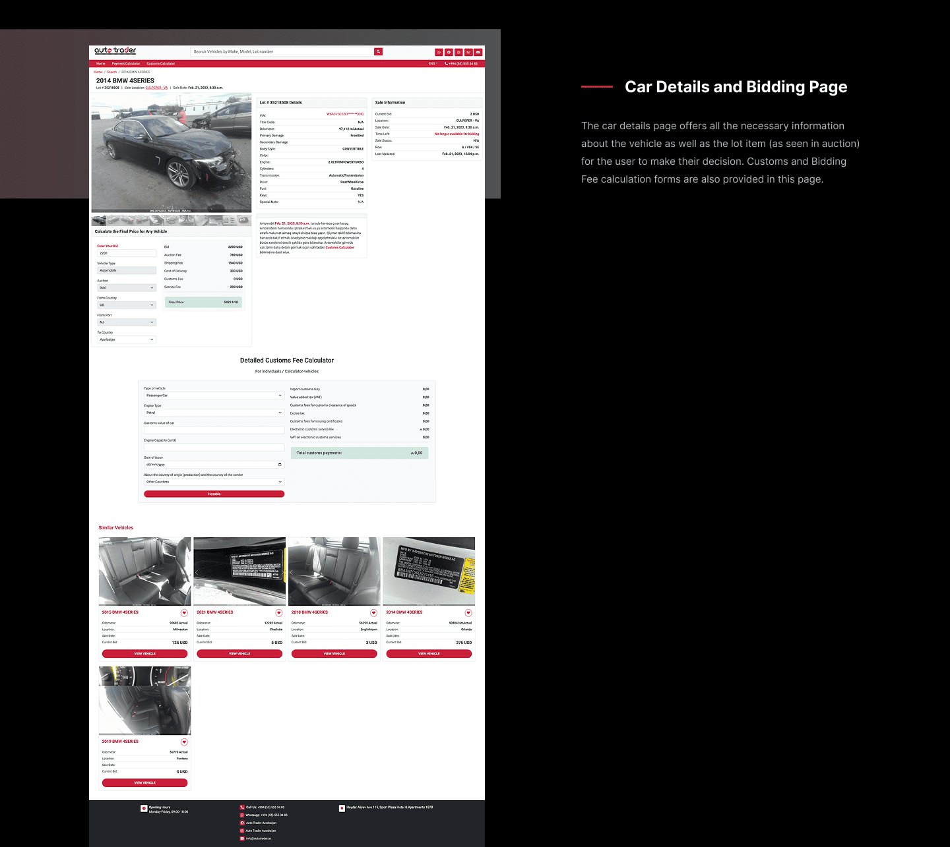Open the YouTube icon in header
Image resolution: width=950 pixels, height=847 pixels.
click(478, 52)
